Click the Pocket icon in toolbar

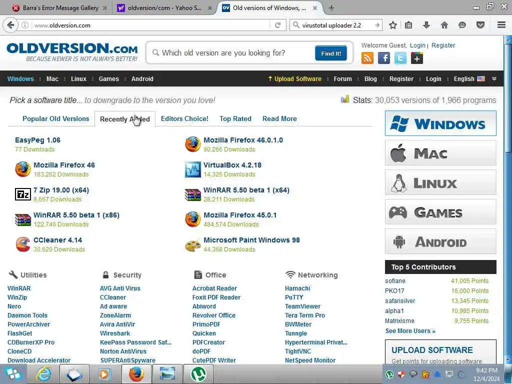pos(480,25)
